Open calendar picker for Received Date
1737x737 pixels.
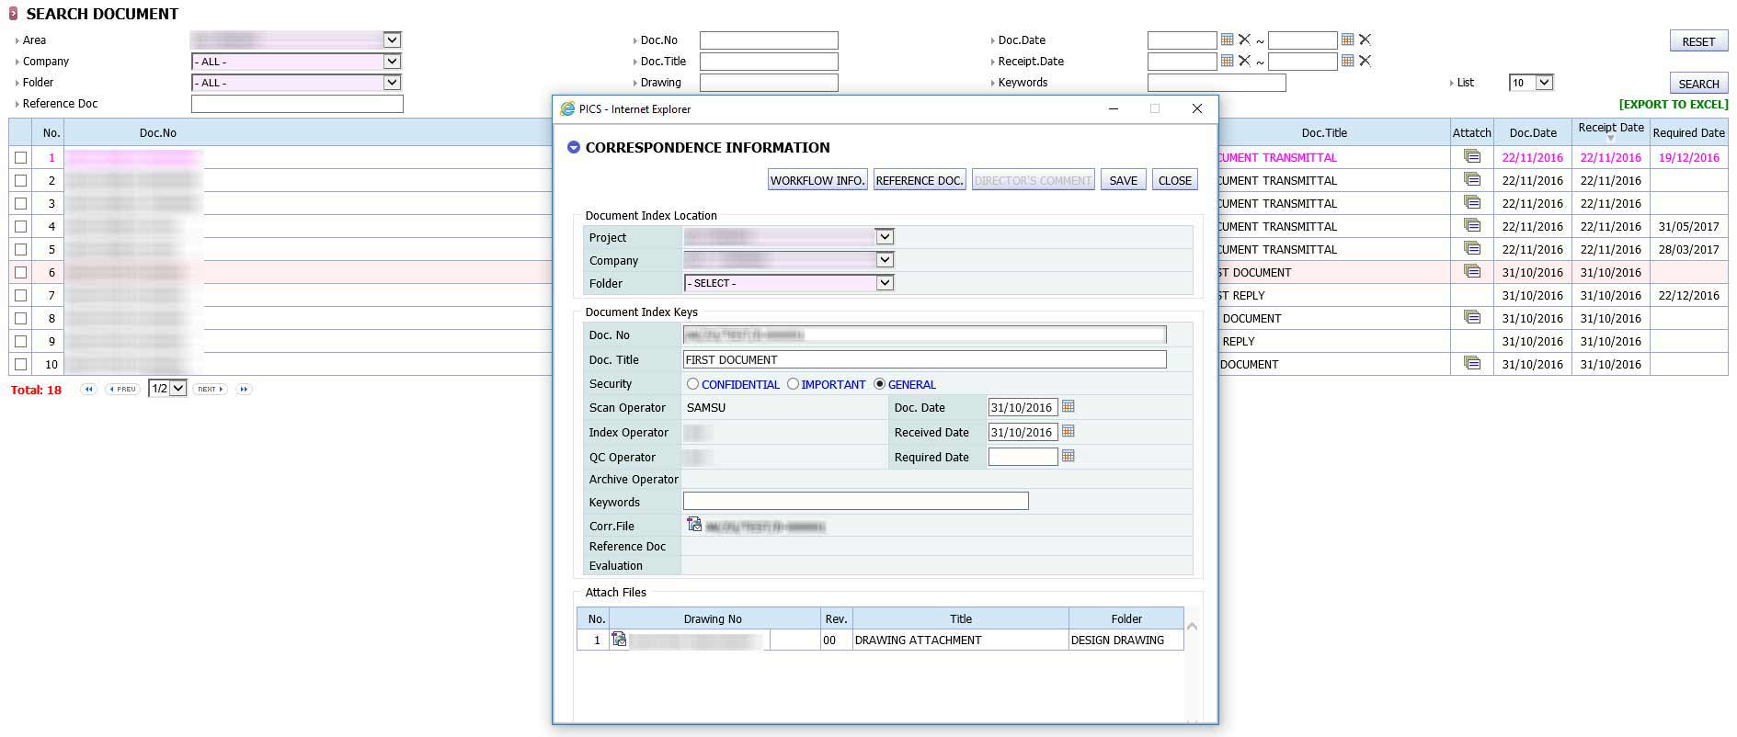[x=1068, y=431]
